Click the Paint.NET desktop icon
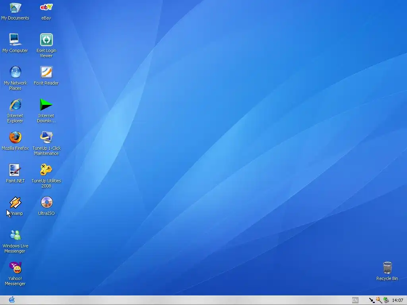 15,170
